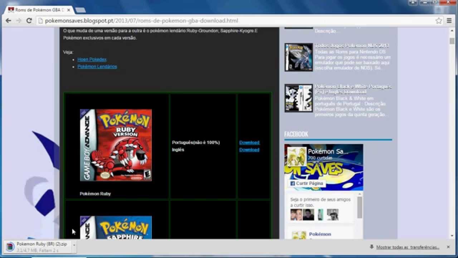Reload the page with the refresh icon
Viewport: 458px width, 258px height.
[x=29, y=21]
